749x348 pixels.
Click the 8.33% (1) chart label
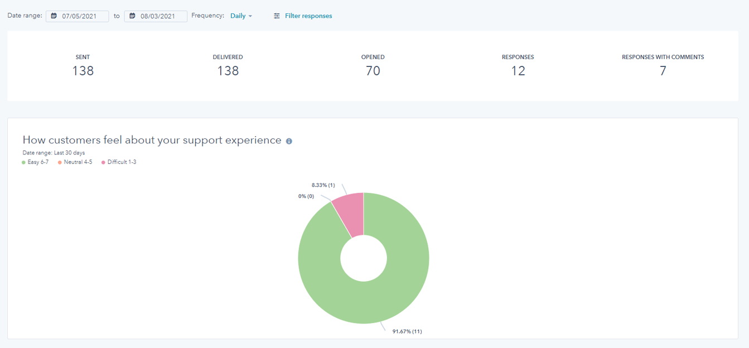(x=323, y=185)
